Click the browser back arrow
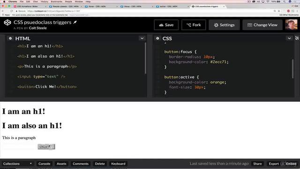The image size is (300, 169). click(x=3, y=11)
